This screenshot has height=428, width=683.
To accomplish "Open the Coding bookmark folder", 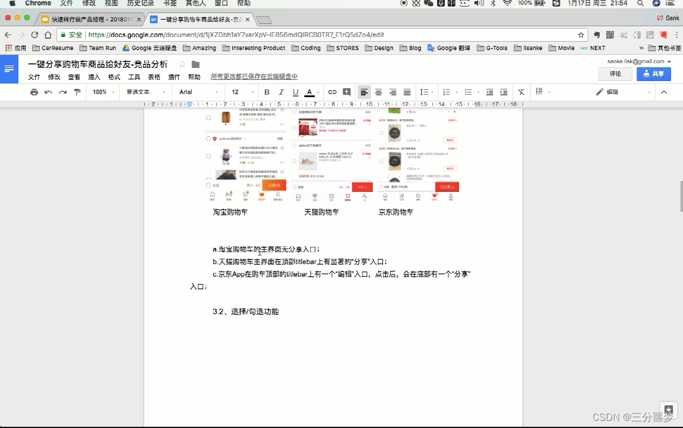I will point(306,48).
